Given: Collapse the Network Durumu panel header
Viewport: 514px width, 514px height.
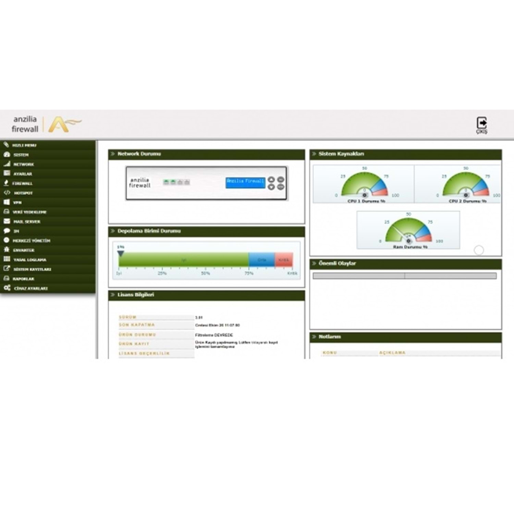Looking at the screenshot, I should pyautogui.click(x=206, y=154).
